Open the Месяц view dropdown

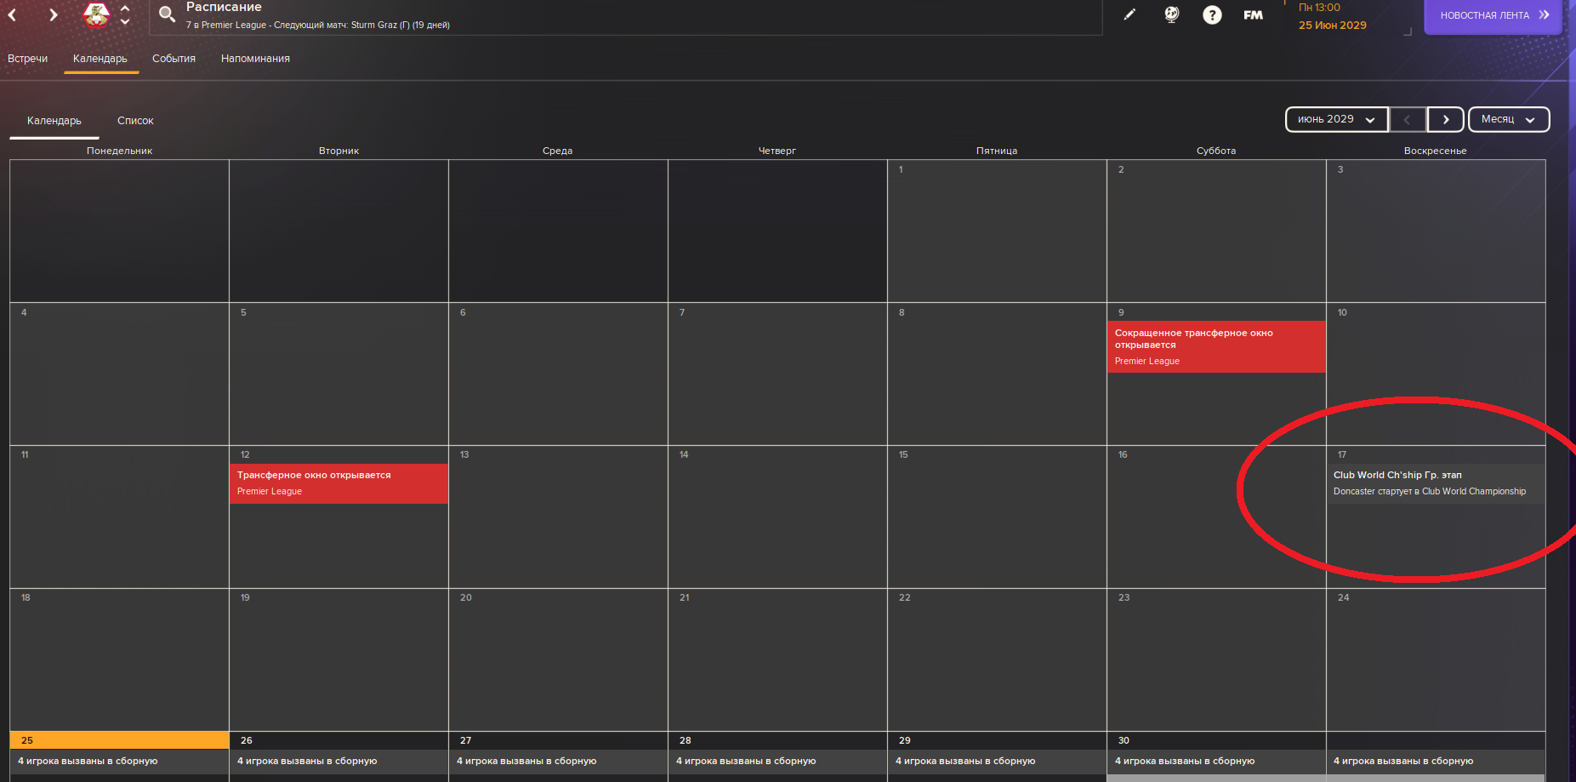(1509, 119)
